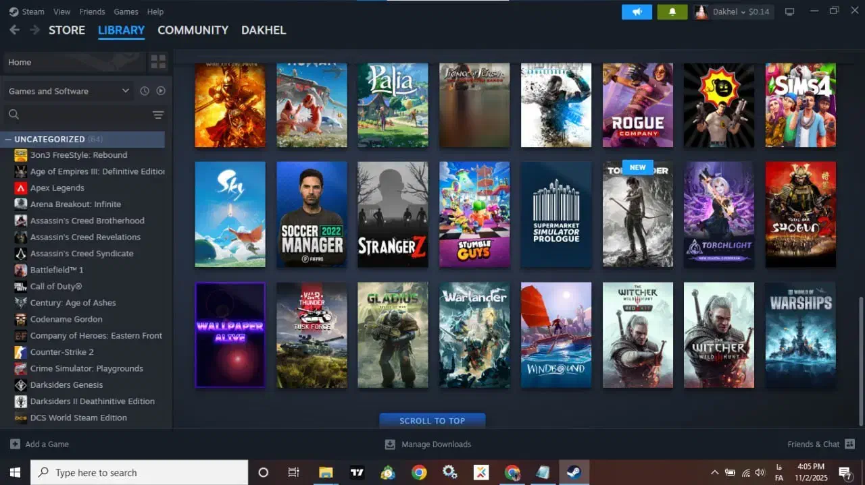
Task: Open Steam from the Windows taskbar
Action: point(574,472)
